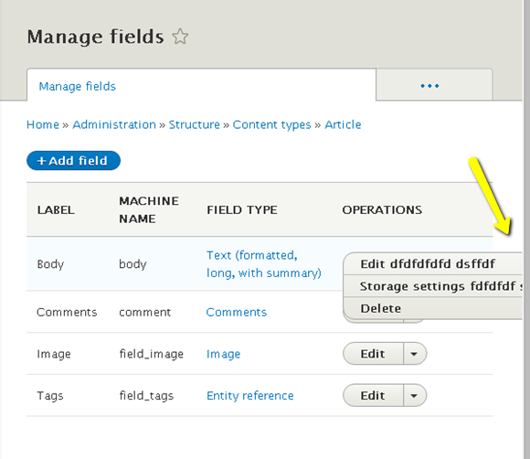The height and width of the screenshot is (459, 530).
Task: Click the 'body' machine name cell
Action: (132, 264)
